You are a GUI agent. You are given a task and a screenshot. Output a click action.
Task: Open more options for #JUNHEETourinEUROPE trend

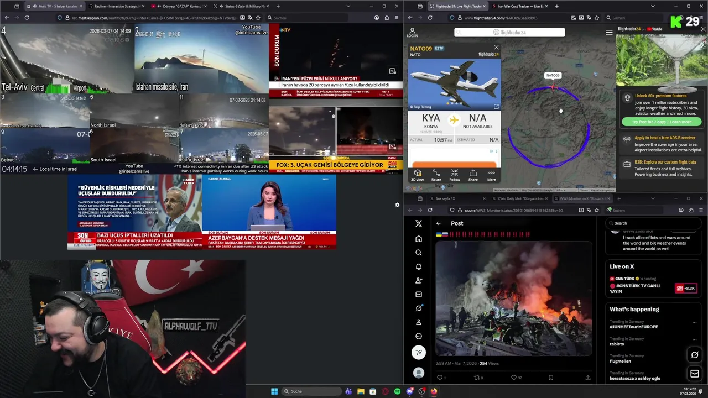pos(696,322)
